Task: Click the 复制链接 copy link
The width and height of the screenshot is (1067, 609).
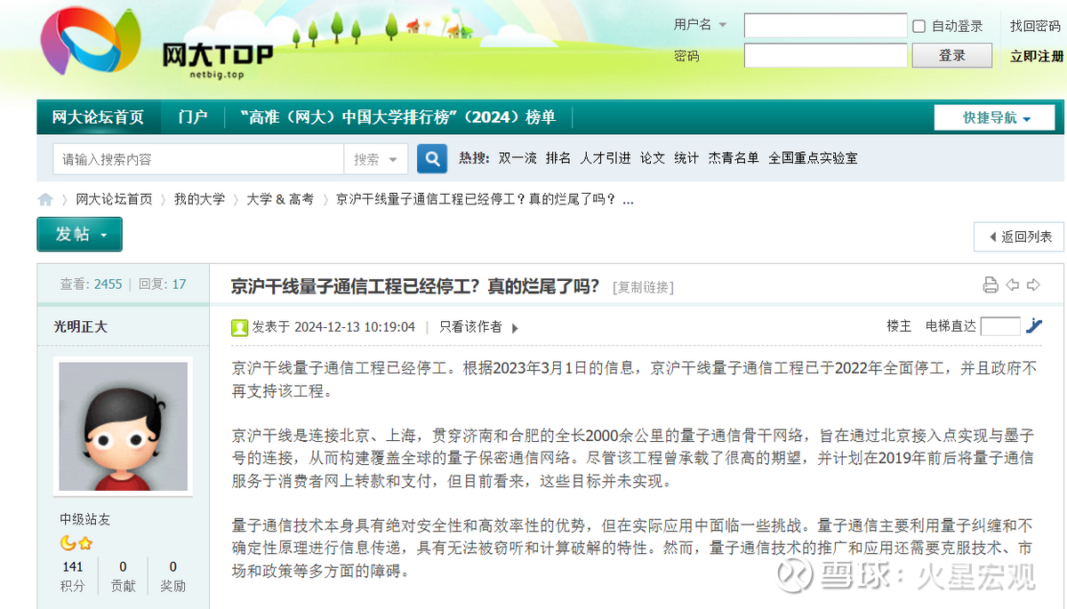Action: click(643, 287)
